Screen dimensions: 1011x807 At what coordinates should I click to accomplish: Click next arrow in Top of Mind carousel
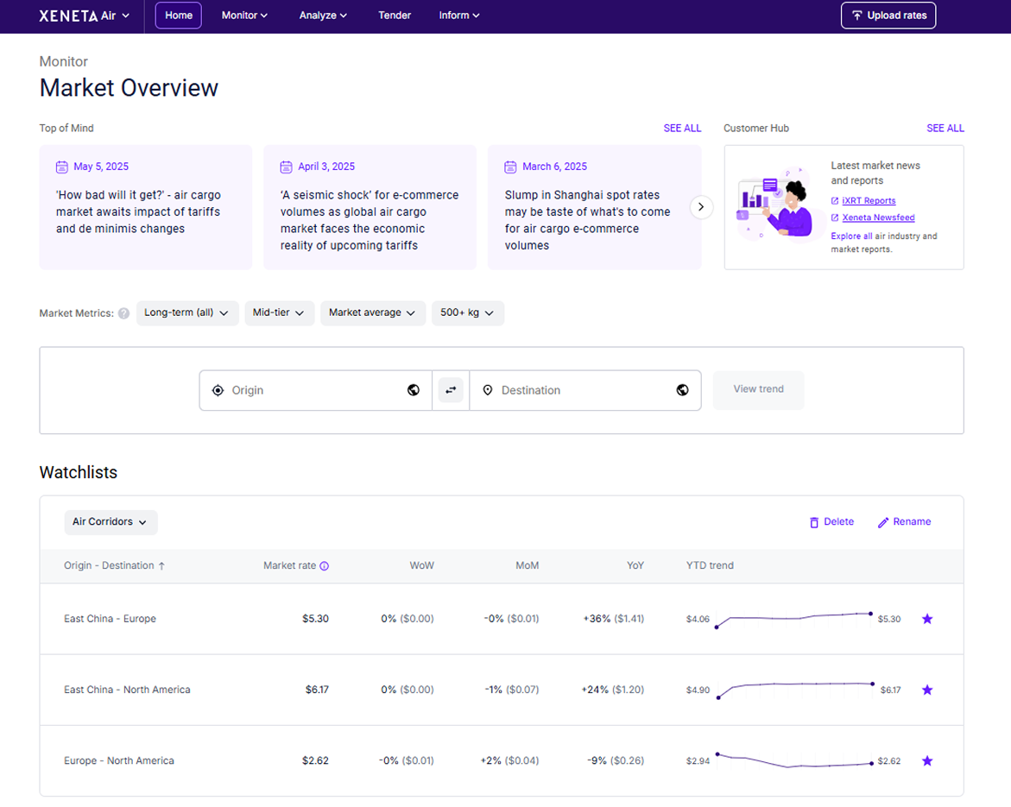pyautogui.click(x=701, y=207)
